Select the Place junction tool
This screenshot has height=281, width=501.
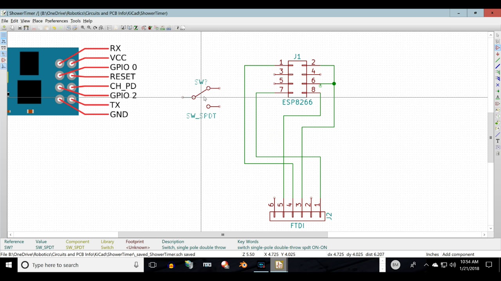[498, 91]
